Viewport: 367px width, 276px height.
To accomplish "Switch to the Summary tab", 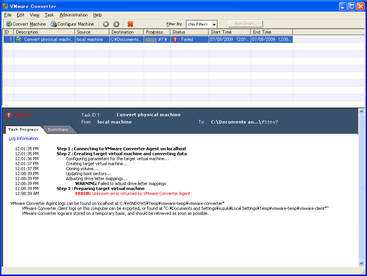I will [x=58, y=130].
